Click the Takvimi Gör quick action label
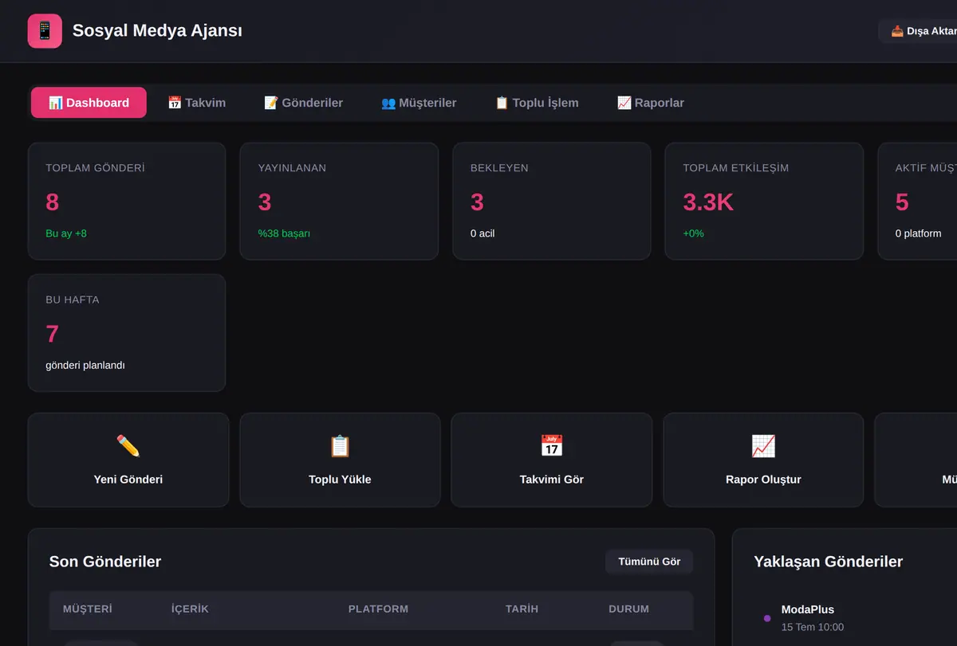Viewport: 957px width, 646px height. 552,480
